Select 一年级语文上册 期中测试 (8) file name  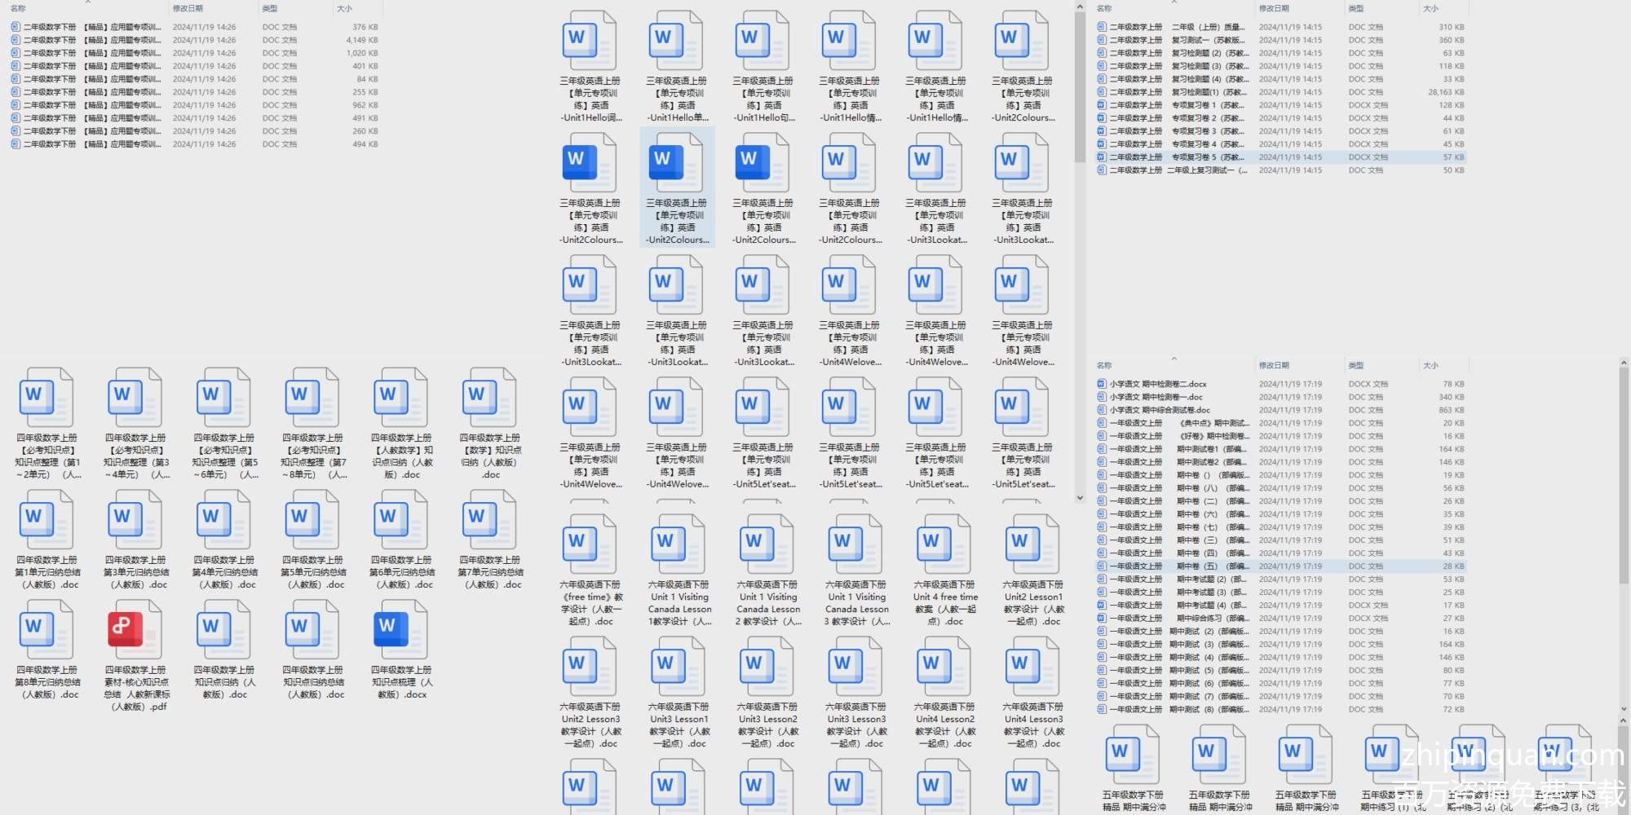point(1179,710)
